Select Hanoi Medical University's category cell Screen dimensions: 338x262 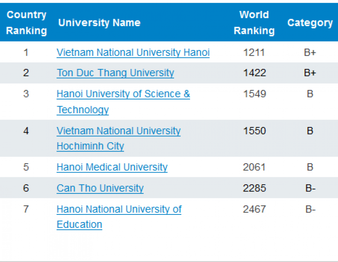(x=310, y=167)
